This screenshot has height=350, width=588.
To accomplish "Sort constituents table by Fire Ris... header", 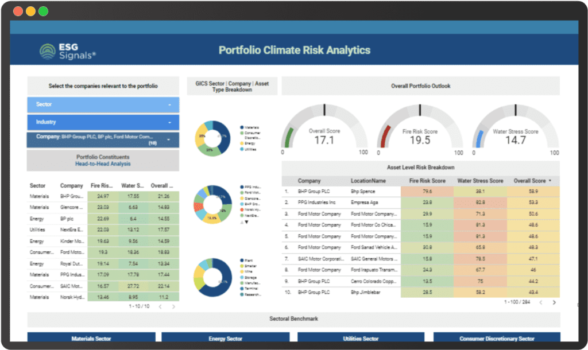I will 102,185.
